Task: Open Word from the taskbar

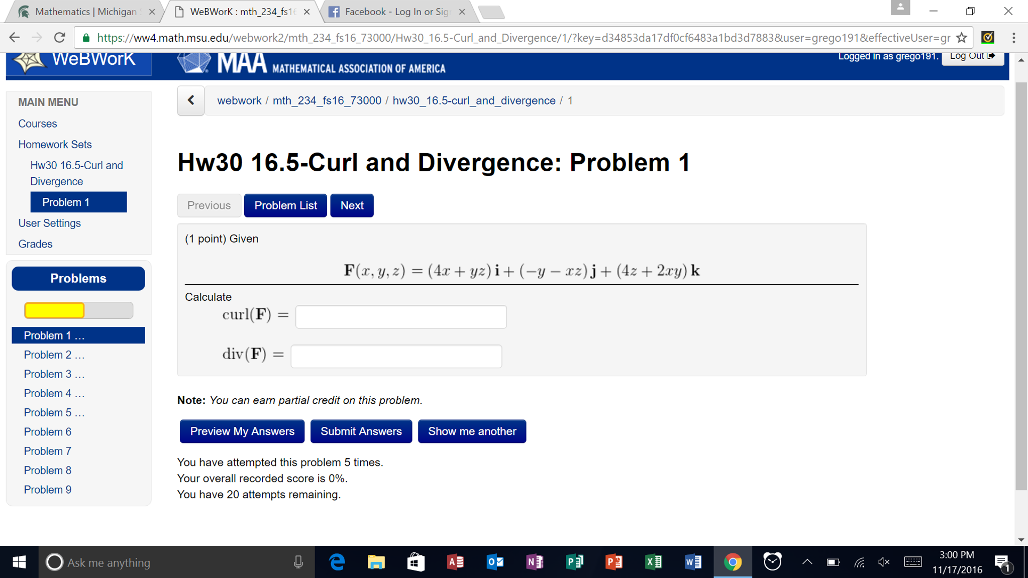Action: [693, 562]
